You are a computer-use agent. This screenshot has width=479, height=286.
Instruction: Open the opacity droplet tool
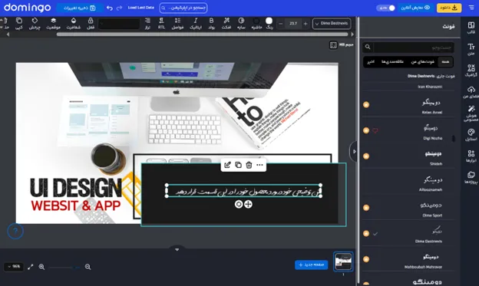click(x=74, y=24)
